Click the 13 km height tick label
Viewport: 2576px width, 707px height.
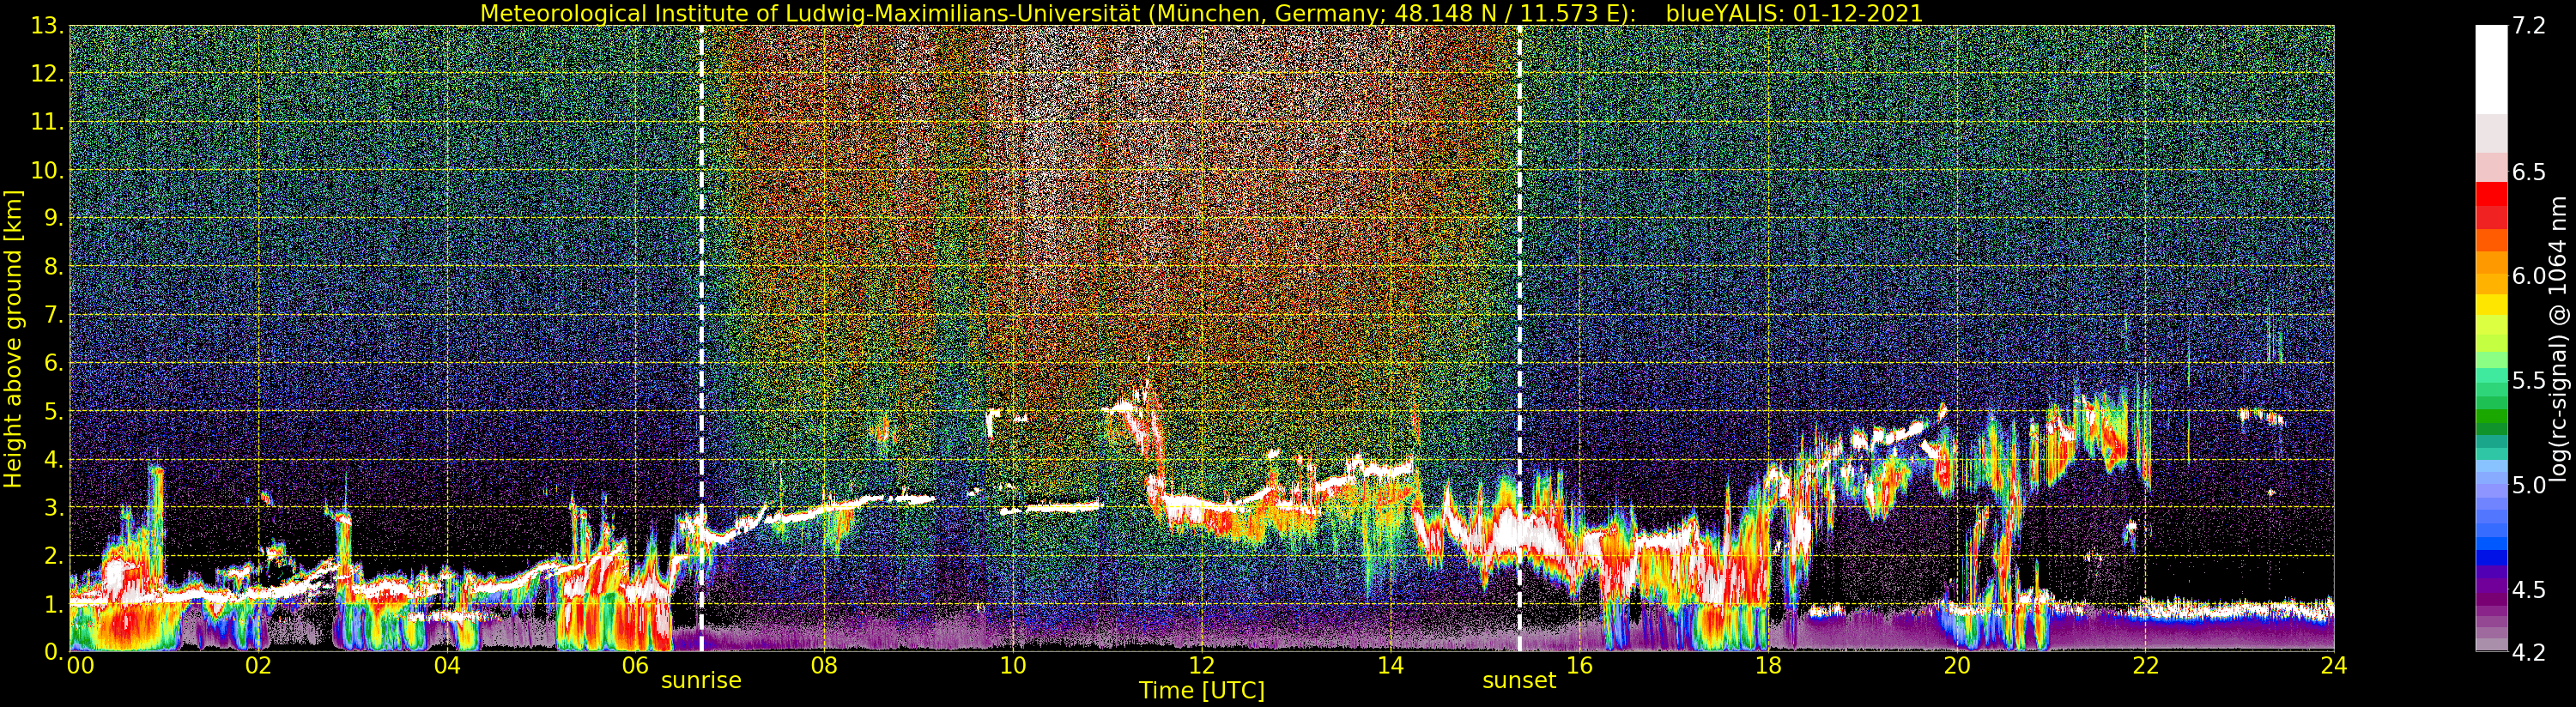pos(47,26)
